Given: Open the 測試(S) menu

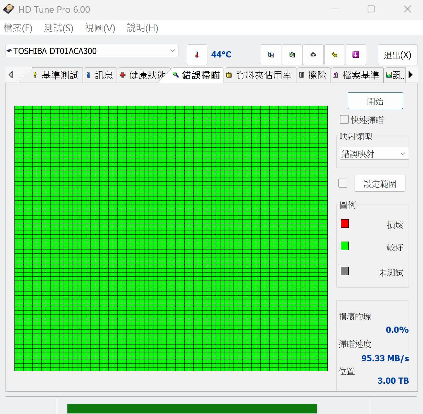Looking at the screenshot, I should (x=58, y=28).
